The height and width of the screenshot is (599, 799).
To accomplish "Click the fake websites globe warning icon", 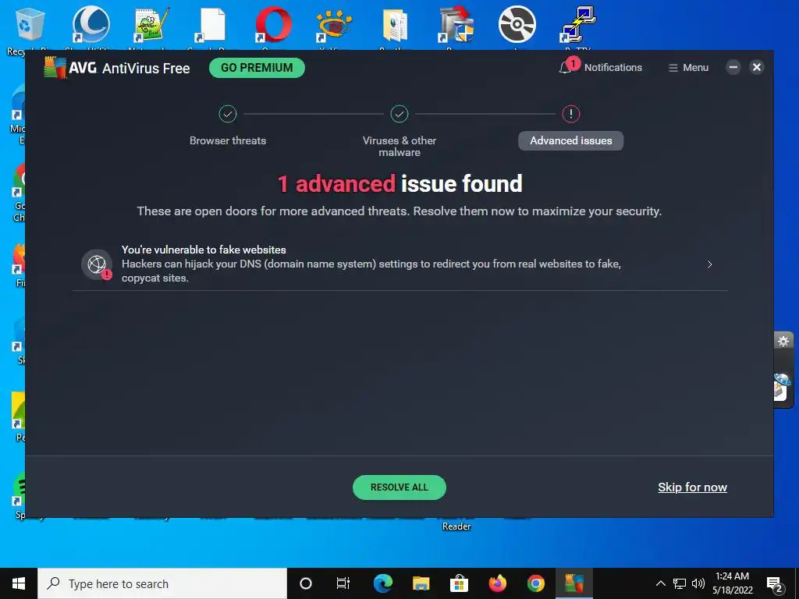I will tap(97, 264).
